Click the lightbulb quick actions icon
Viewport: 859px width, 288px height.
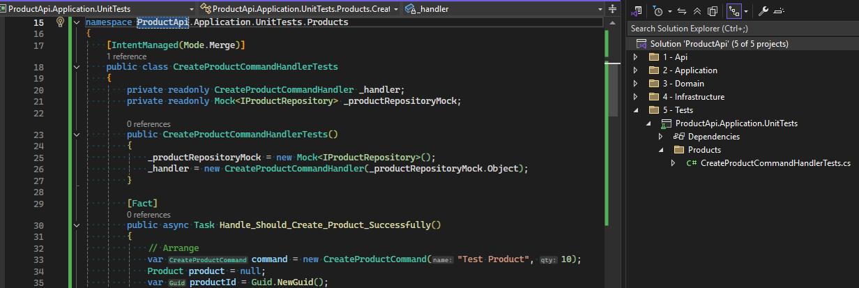pyautogui.click(x=60, y=22)
